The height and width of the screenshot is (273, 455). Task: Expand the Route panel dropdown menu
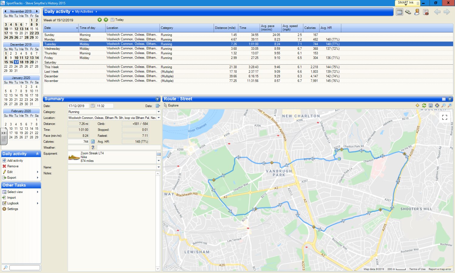click(x=450, y=99)
